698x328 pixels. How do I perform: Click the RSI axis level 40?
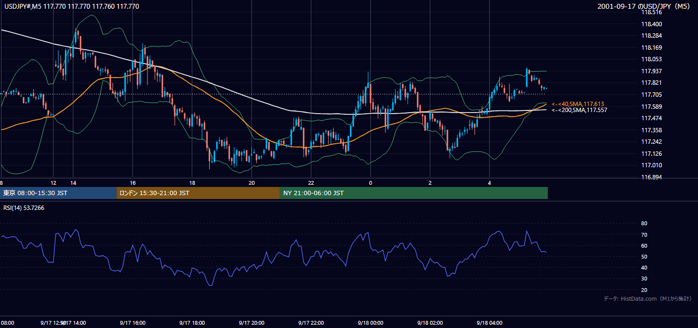[x=644, y=268]
